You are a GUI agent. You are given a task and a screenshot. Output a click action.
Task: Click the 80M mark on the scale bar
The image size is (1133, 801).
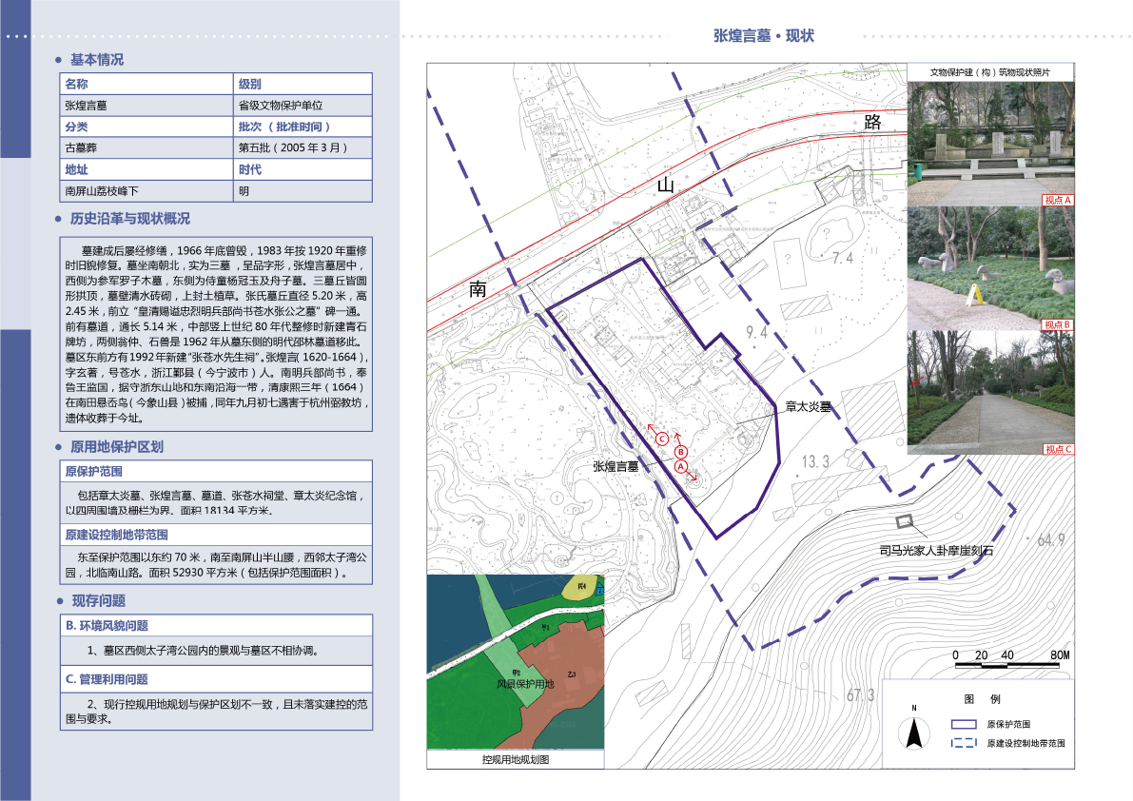(x=1060, y=655)
